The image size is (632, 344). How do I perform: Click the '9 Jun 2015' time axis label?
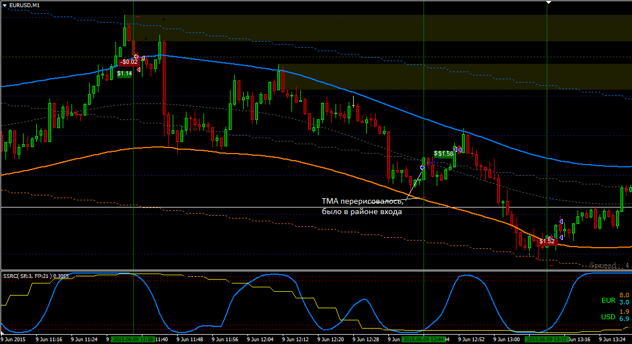(13, 340)
